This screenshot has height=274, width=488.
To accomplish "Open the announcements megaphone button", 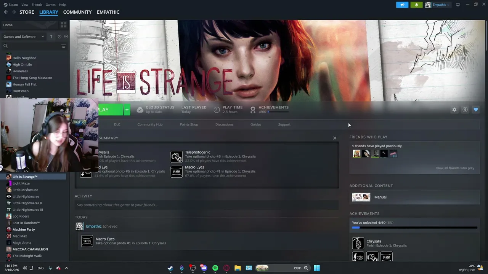I will pos(402,5).
